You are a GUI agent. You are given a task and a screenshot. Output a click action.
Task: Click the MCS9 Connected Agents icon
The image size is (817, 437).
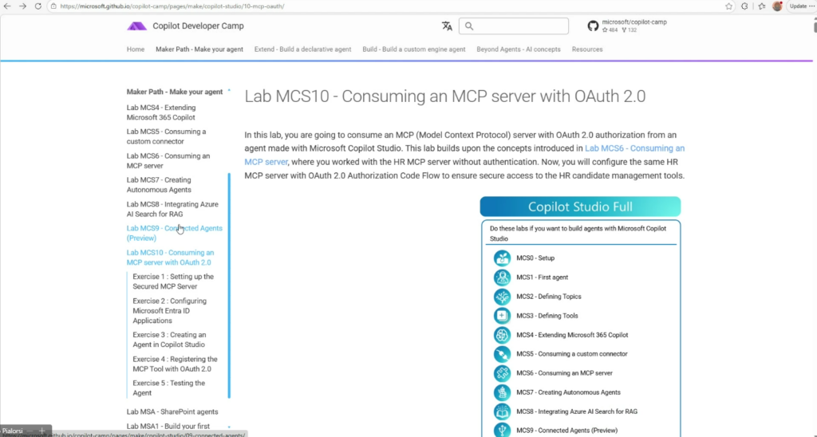[x=503, y=430]
